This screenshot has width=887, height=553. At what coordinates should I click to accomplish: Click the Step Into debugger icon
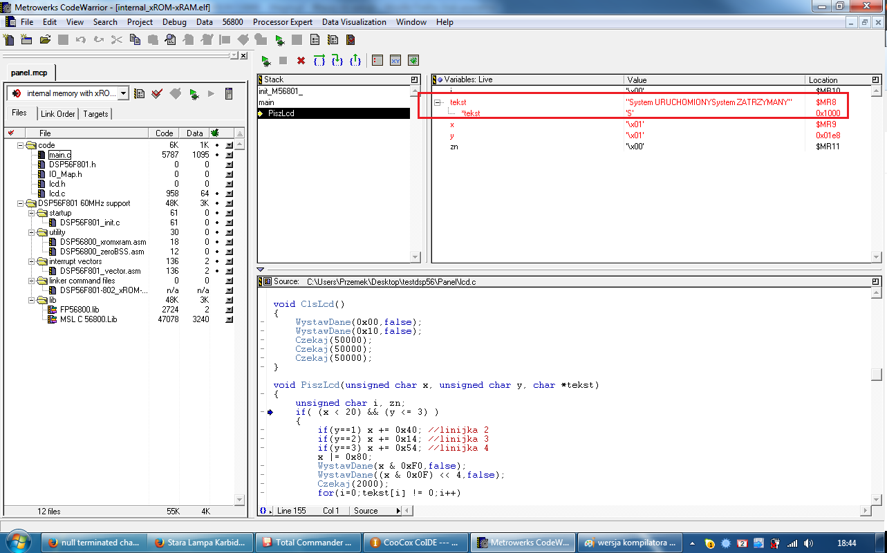tap(337, 61)
